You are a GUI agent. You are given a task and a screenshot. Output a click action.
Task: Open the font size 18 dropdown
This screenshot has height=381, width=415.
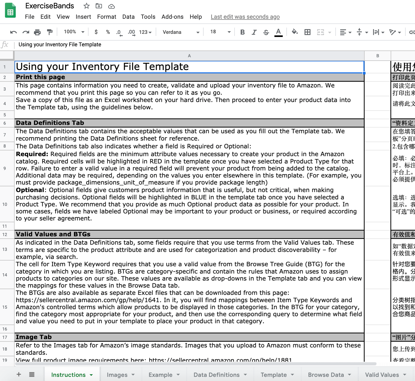point(220,32)
